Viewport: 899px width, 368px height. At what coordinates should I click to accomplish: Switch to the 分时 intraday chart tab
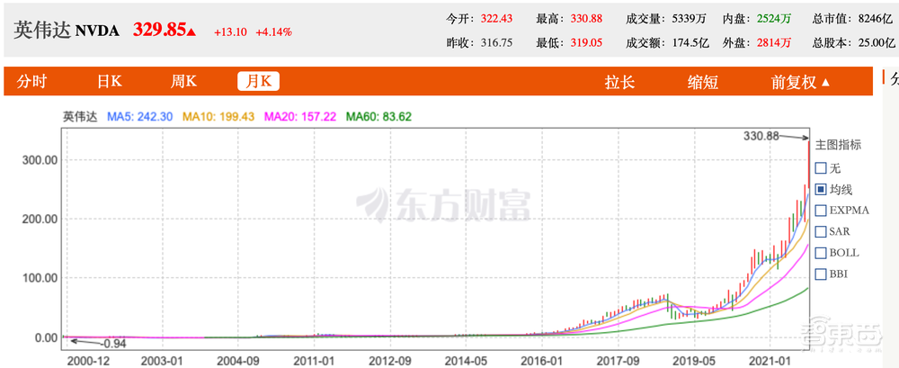tap(31, 82)
